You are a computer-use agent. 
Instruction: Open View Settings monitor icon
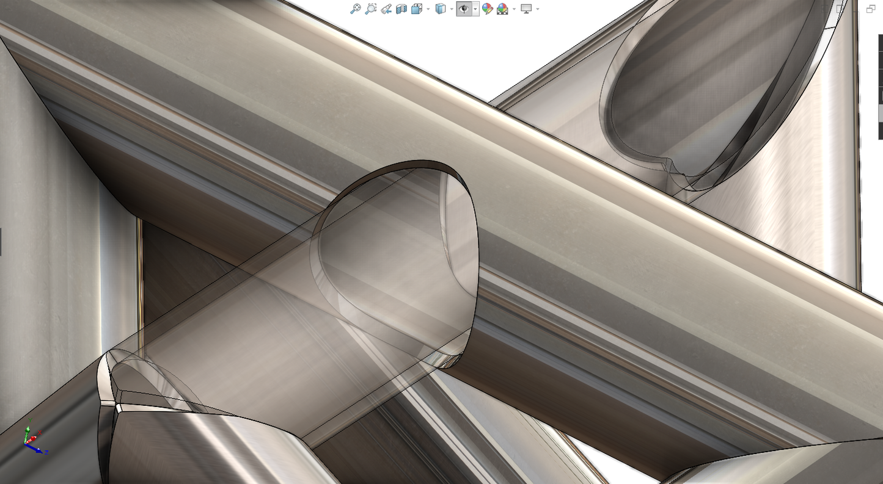526,9
